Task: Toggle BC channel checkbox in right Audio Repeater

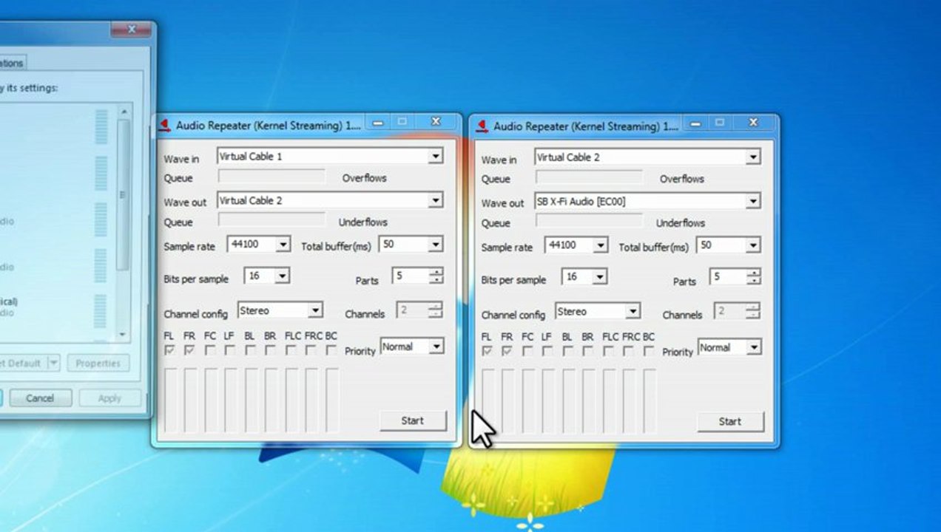Action: (648, 352)
